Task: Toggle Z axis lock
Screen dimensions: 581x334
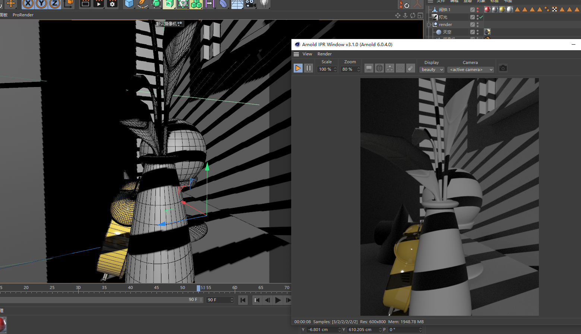Action: point(55,4)
